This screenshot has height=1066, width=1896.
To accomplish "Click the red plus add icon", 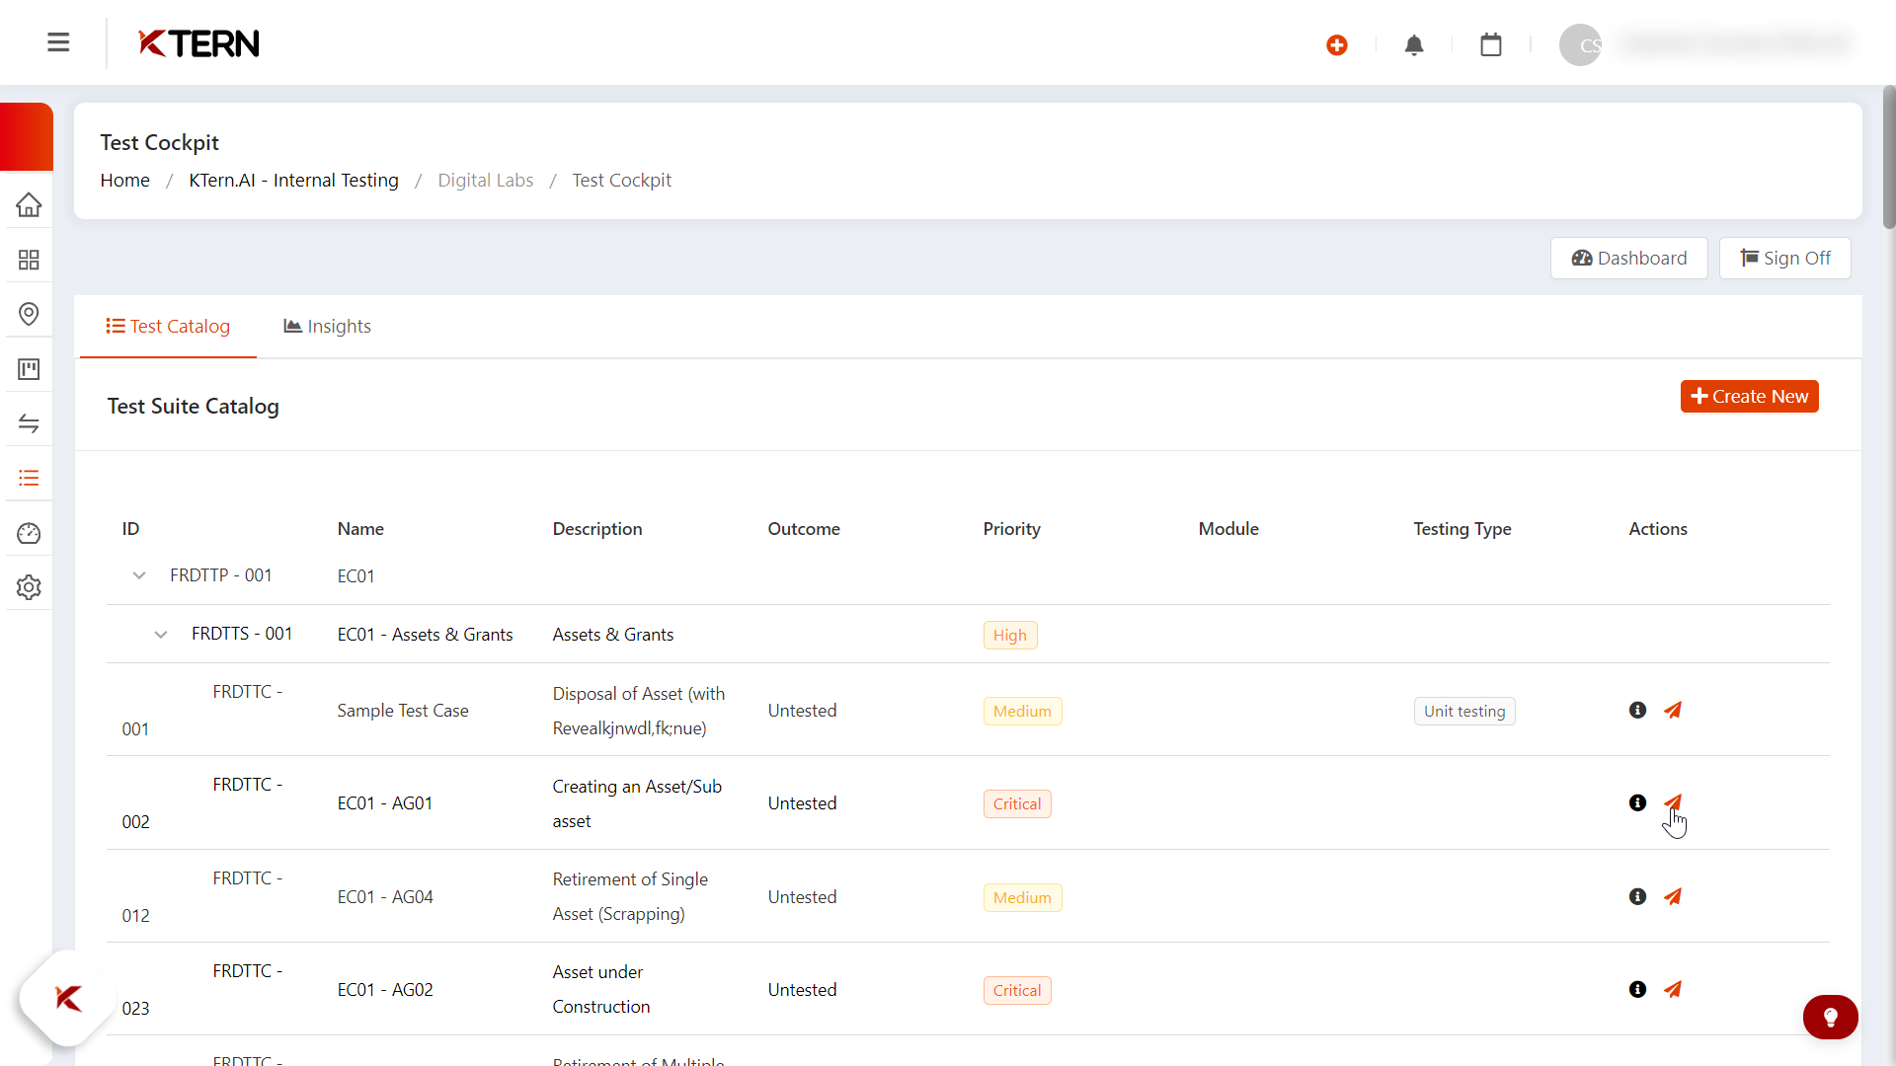I will [1337, 45].
